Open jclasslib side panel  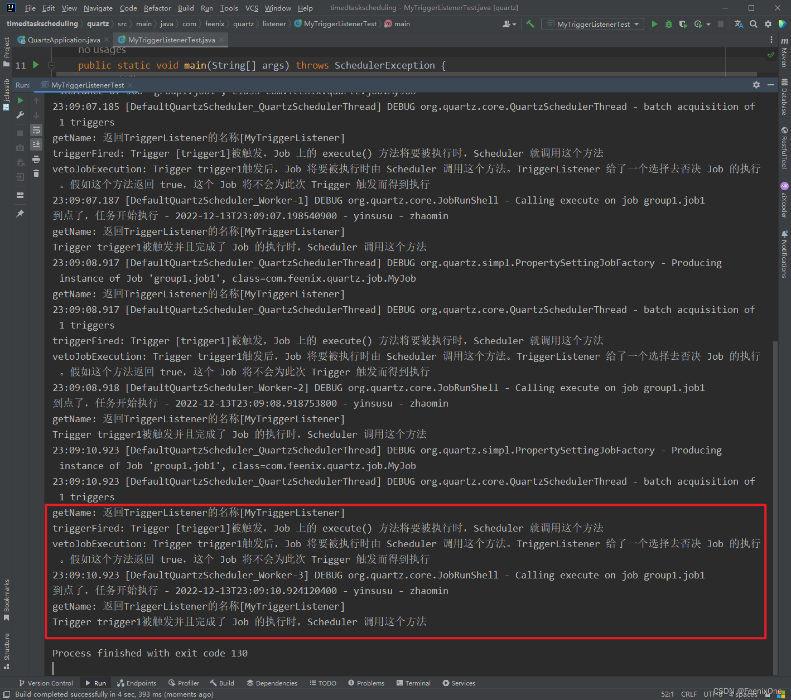pos(6,94)
